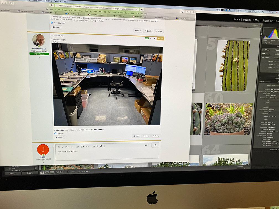The width and height of the screenshot is (279, 209).
Task: Open the Lightroom Saved Preset dropdown
Action: click(277, 50)
